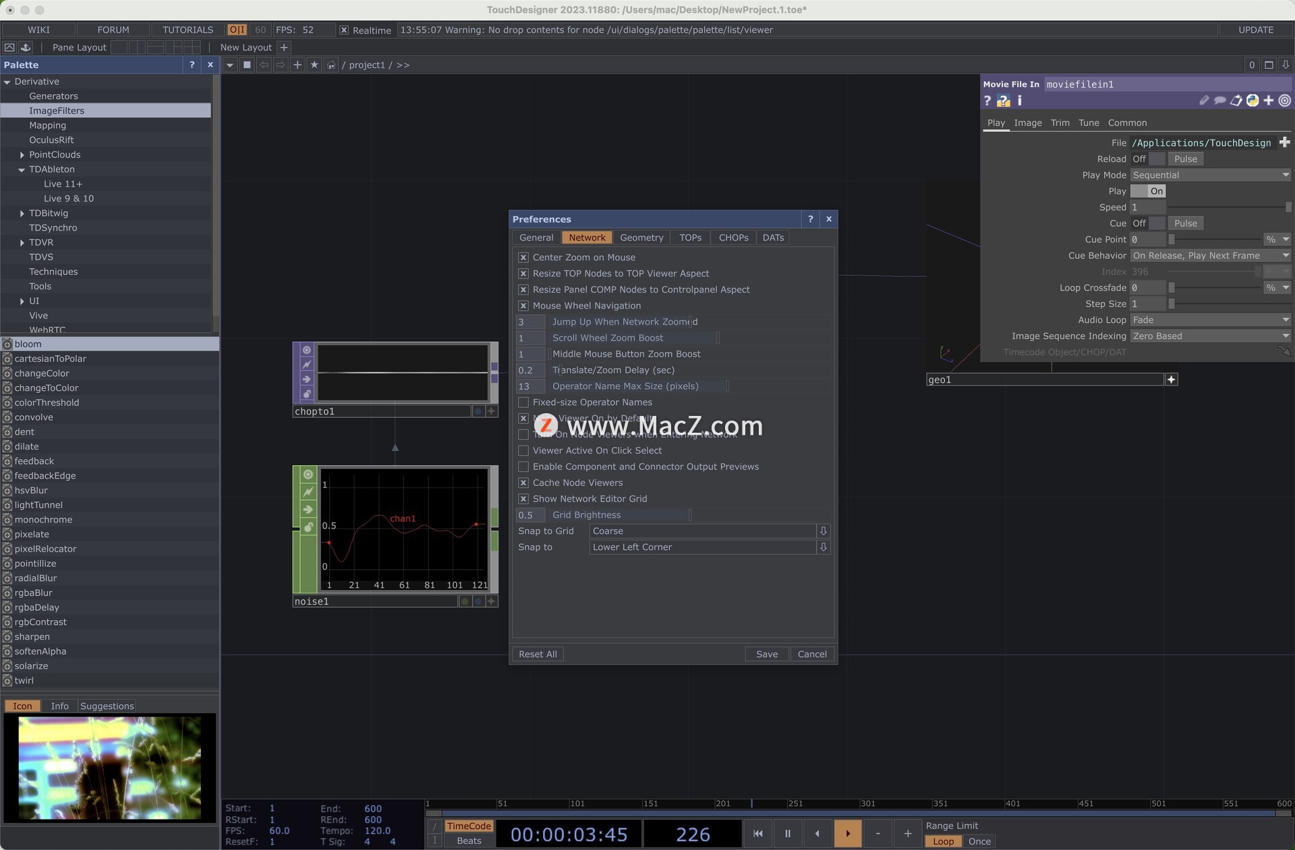1295x850 pixels.
Task: Toggle Play On switch in parameters
Action: click(1148, 191)
